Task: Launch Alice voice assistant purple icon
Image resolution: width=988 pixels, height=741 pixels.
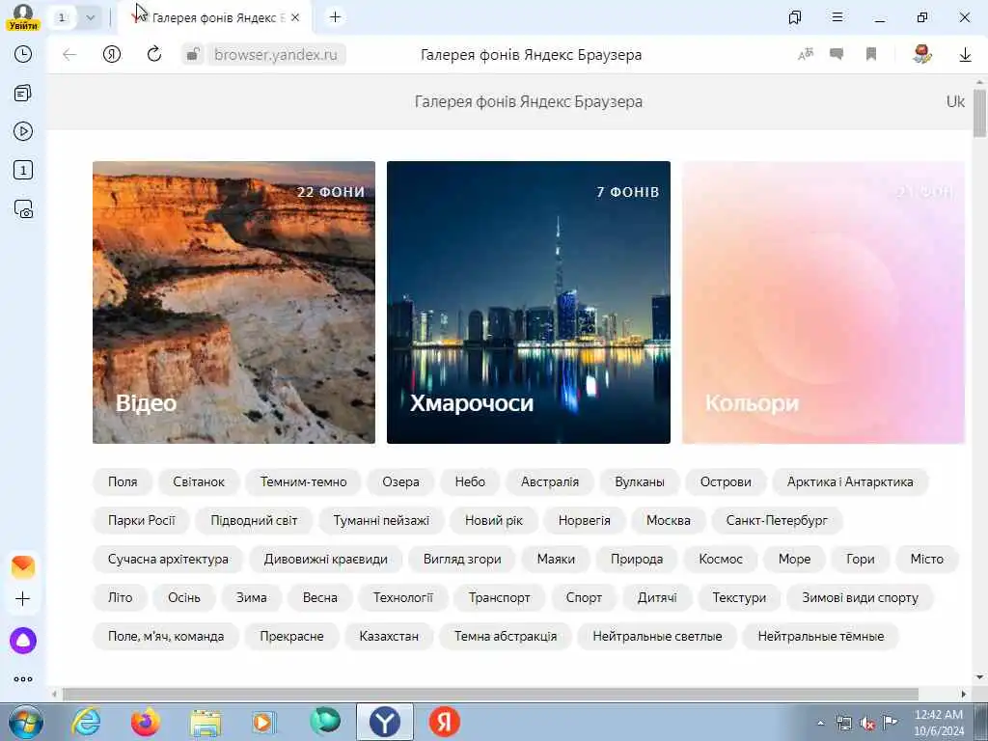Action: click(23, 641)
